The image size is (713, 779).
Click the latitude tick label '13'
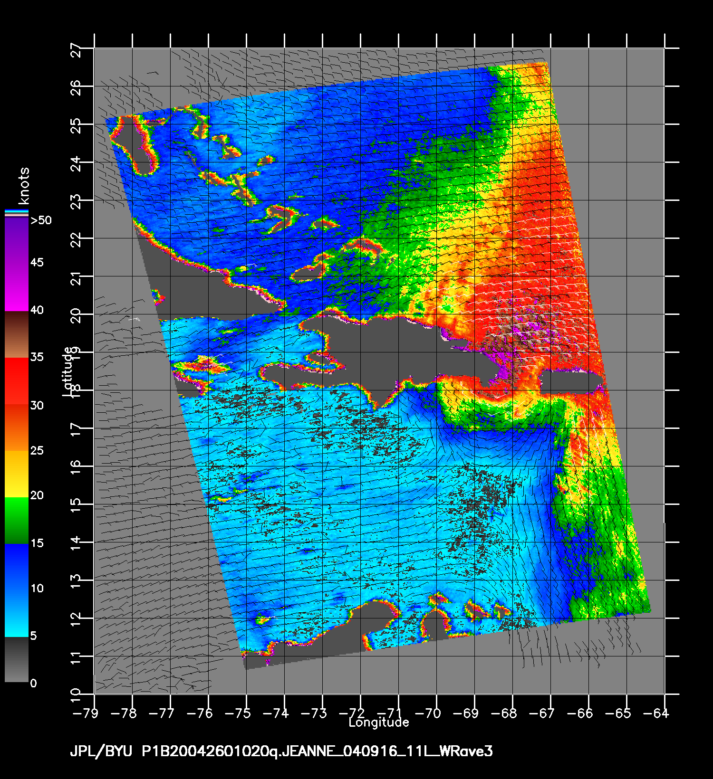[76, 582]
